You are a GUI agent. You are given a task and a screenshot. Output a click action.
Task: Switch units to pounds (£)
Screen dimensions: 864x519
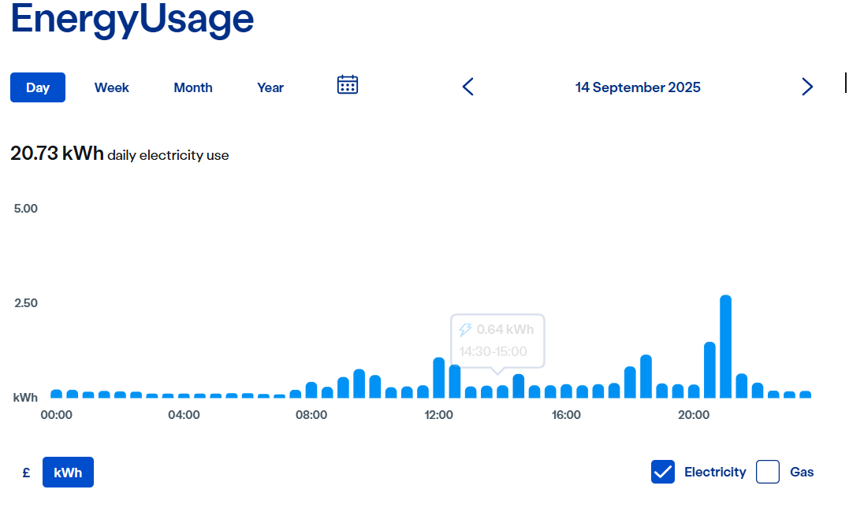tap(26, 473)
